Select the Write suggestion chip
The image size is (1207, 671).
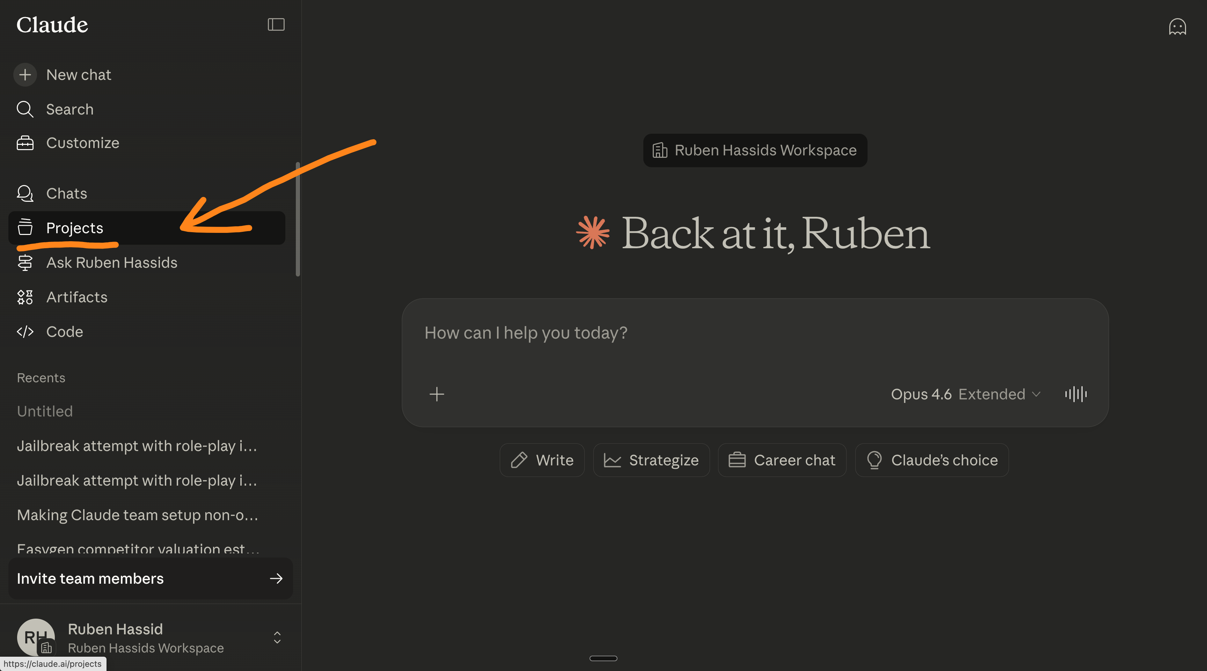542,460
